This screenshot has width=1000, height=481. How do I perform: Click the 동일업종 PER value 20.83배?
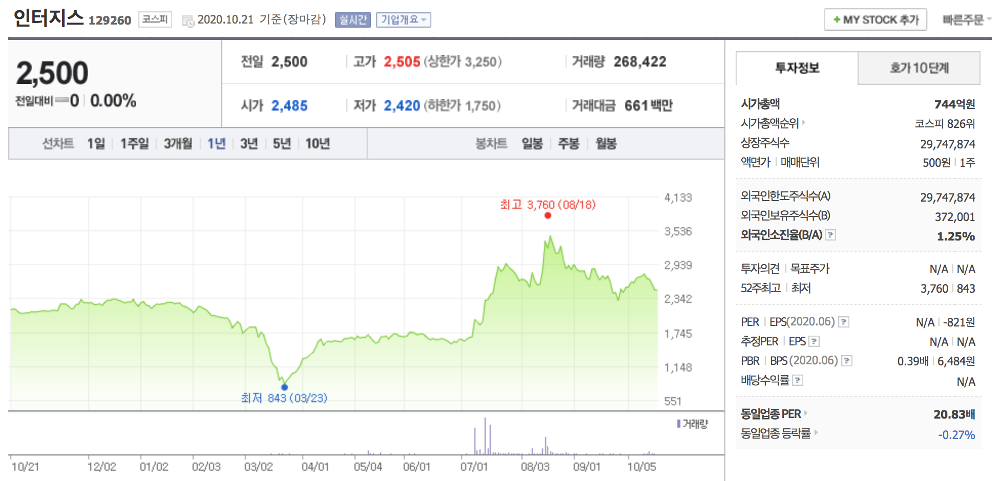pos(954,414)
